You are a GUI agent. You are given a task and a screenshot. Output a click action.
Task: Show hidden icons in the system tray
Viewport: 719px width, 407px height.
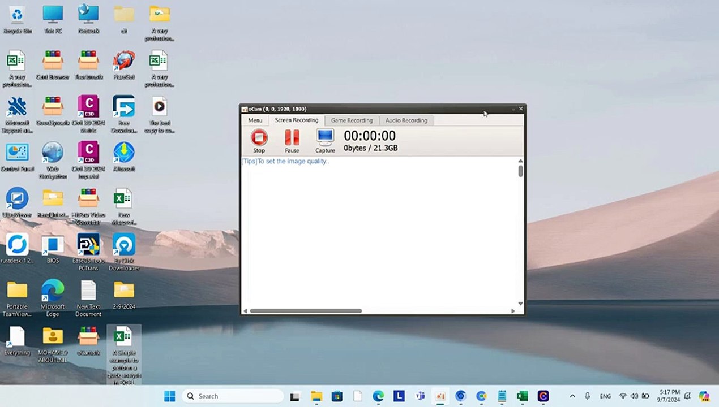[x=572, y=396]
